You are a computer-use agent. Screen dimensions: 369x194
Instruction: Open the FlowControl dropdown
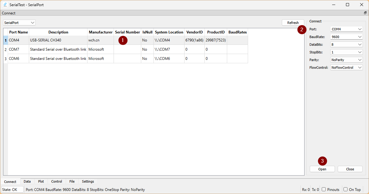(x=347, y=68)
